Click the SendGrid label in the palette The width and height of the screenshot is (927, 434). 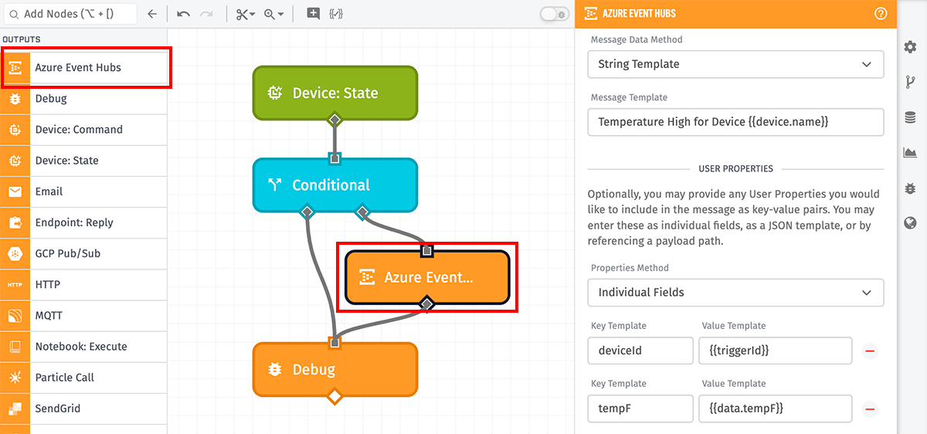pos(58,409)
